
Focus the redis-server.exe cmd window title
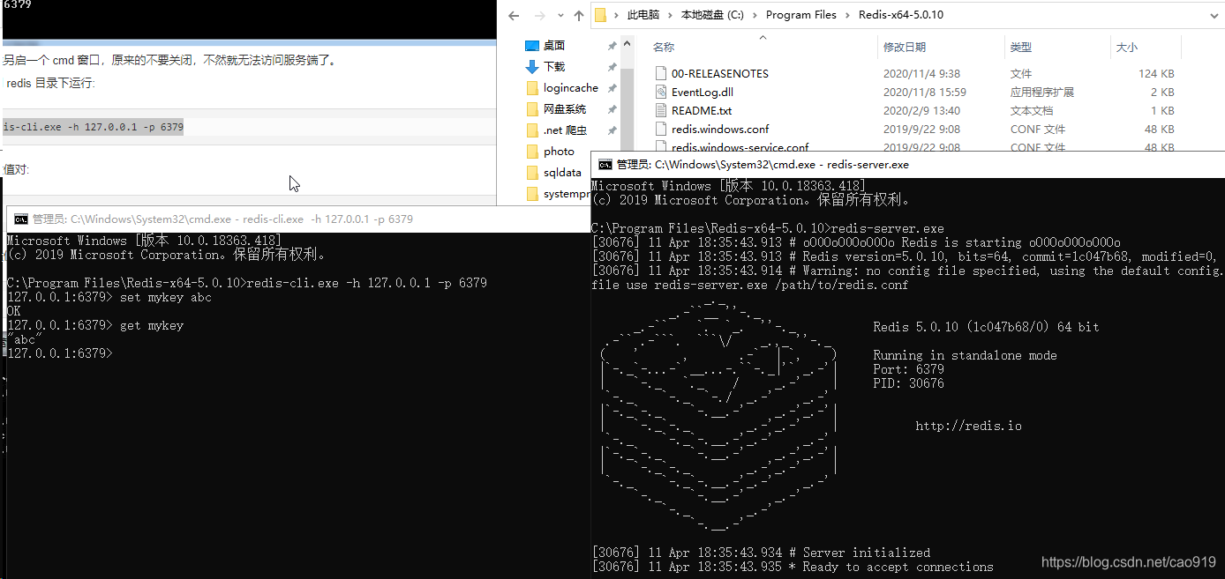click(x=763, y=165)
